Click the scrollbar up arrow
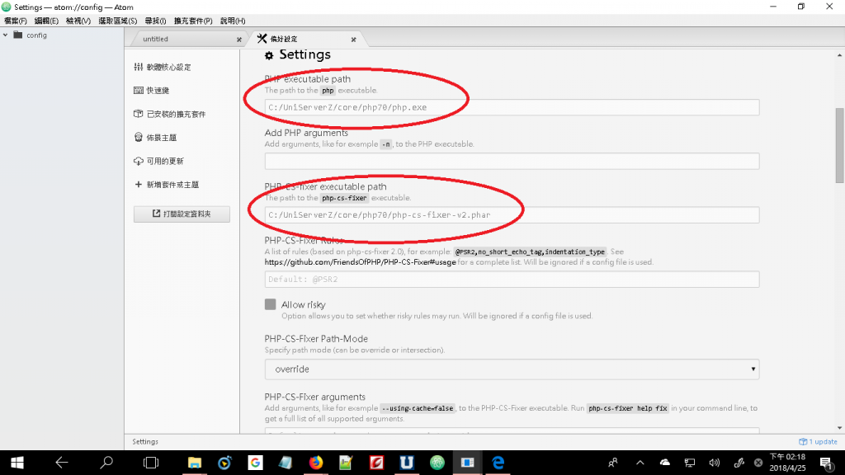The height and width of the screenshot is (475, 845). [x=839, y=55]
